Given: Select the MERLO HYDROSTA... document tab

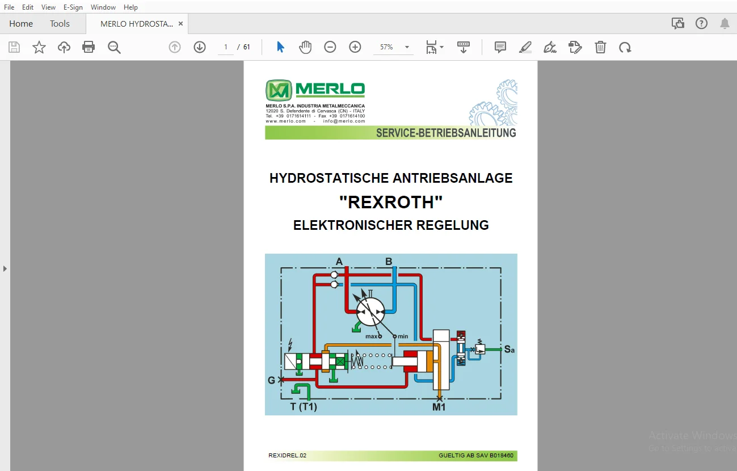Looking at the screenshot, I should (137, 24).
